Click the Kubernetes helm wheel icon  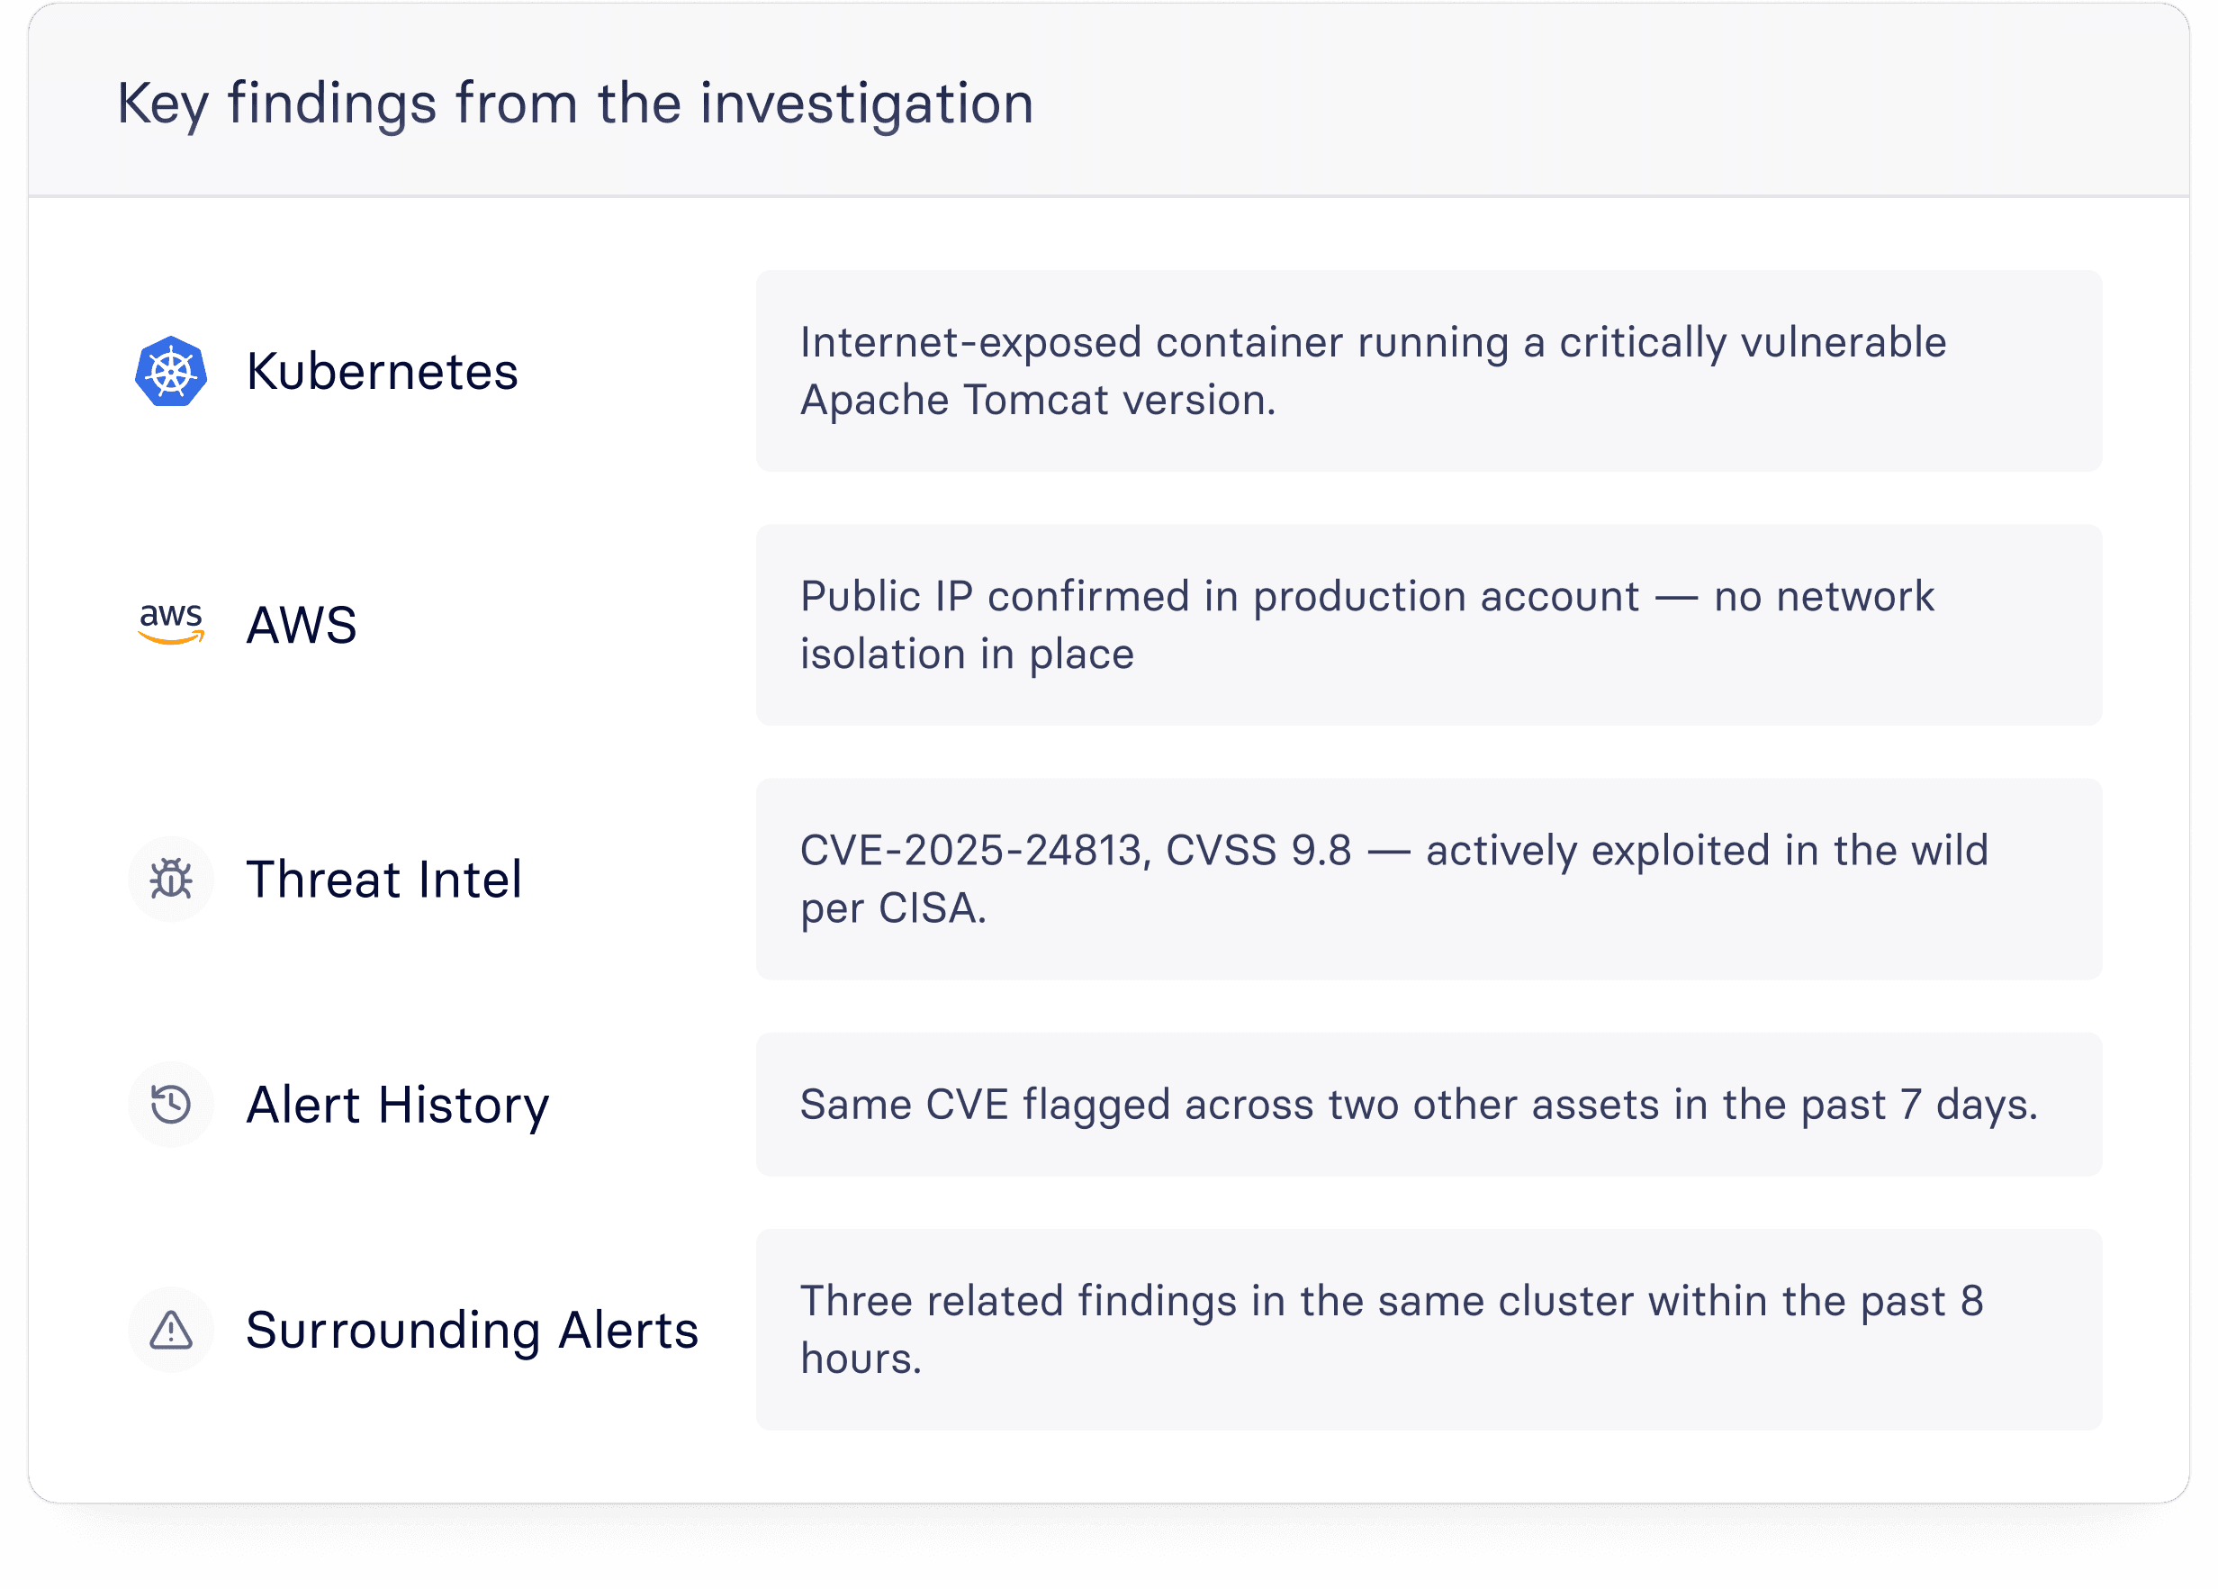tap(171, 372)
